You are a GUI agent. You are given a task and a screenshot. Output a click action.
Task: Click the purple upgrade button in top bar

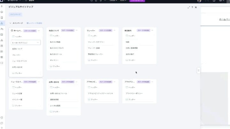[x=137, y=1]
